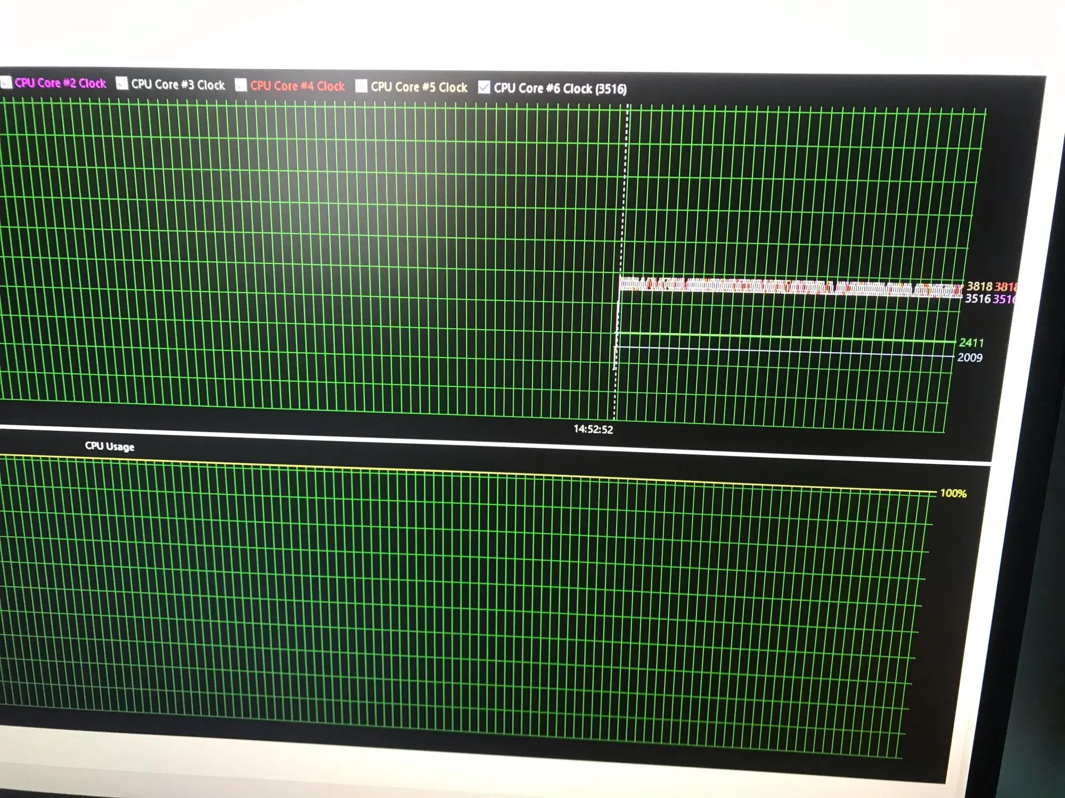Enable the CPU Core #5 Clock checkbox
This screenshot has width=1065, height=798.
click(x=361, y=86)
